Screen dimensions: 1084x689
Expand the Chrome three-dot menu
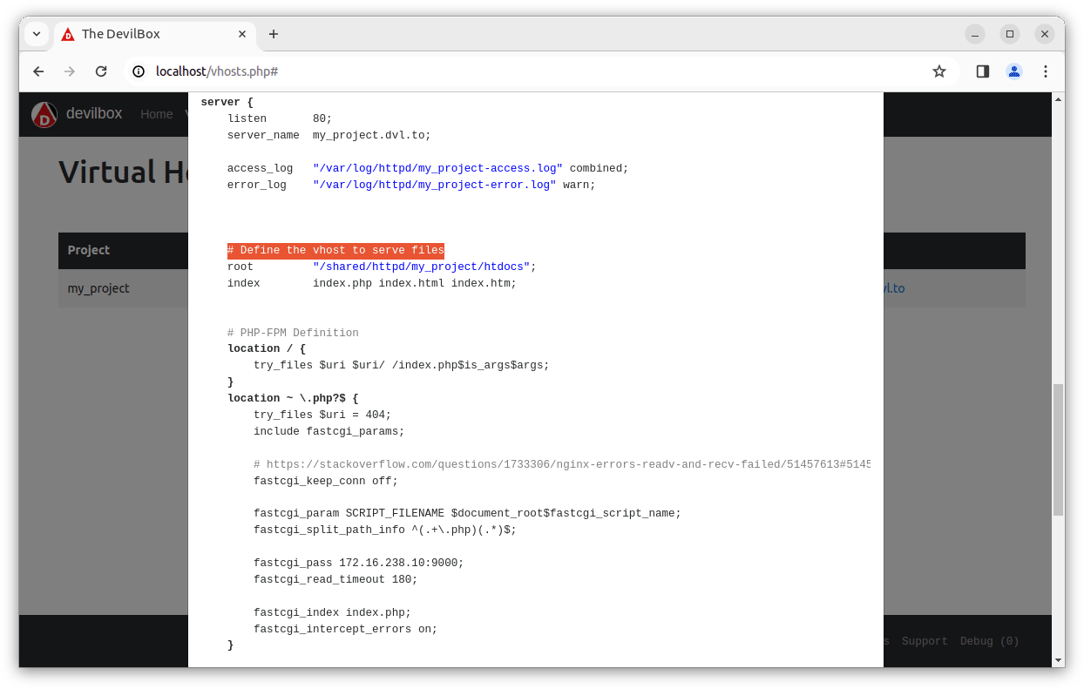point(1046,71)
